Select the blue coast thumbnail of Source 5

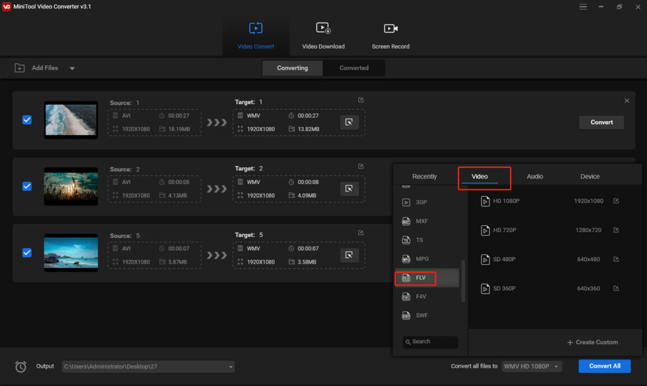pos(71,252)
